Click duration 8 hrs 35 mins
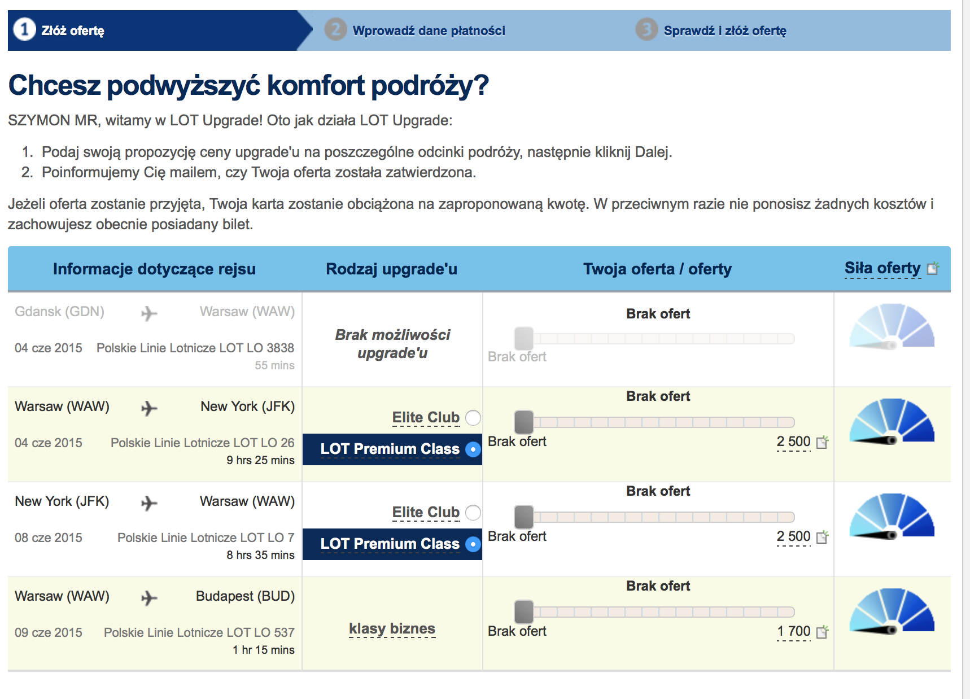 (x=260, y=555)
